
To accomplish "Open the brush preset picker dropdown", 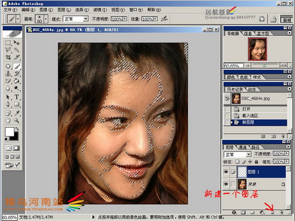I will coord(46,19).
